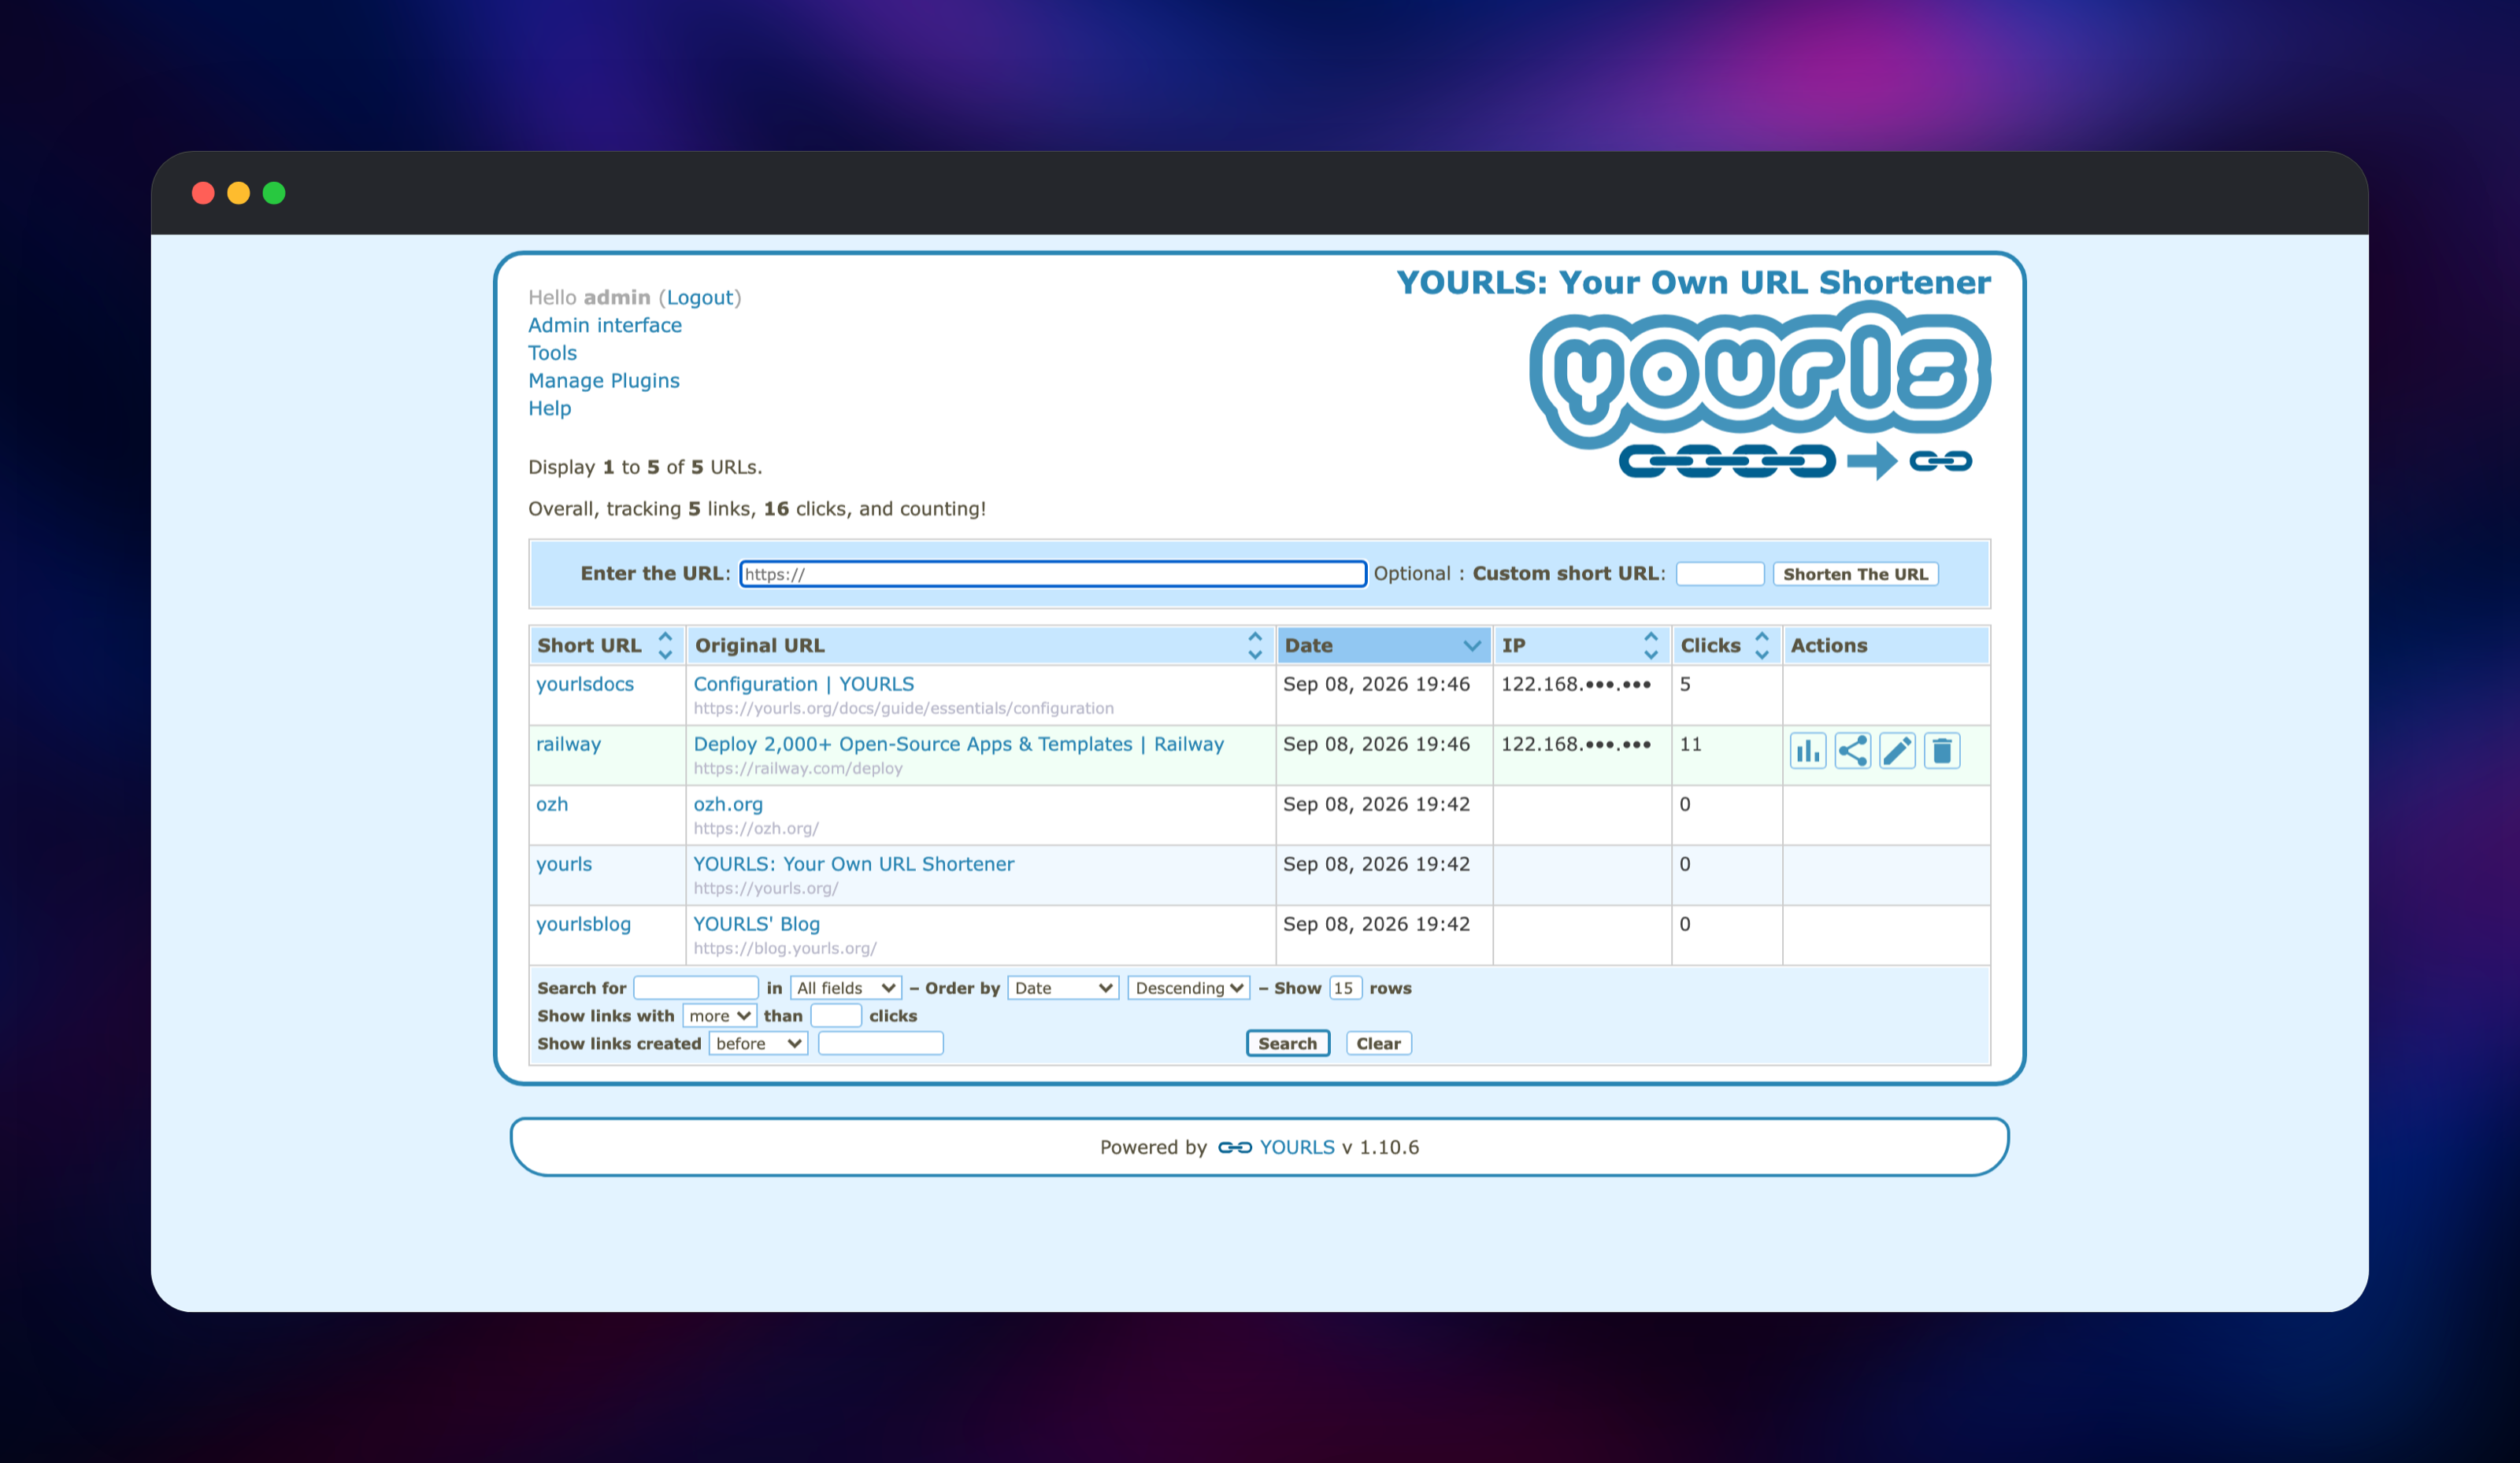The width and height of the screenshot is (2520, 1463).
Task: Open Deploy 2,000+ Open-Source Apps Railway link
Action: click(x=959, y=744)
